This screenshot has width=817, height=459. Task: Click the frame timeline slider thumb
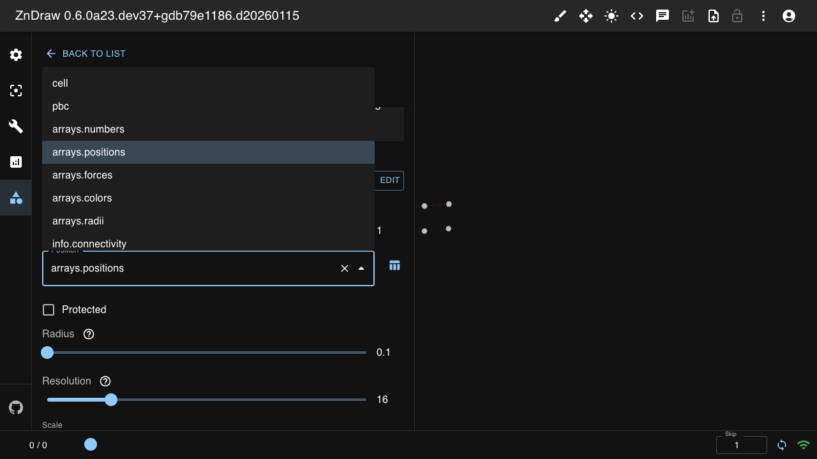(91, 444)
